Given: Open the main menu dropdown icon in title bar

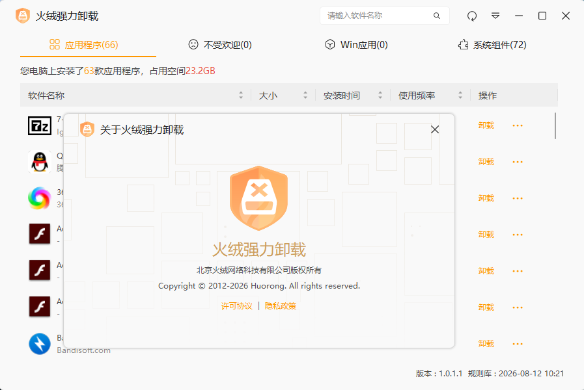Looking at the screenshot, I should 495,16.
